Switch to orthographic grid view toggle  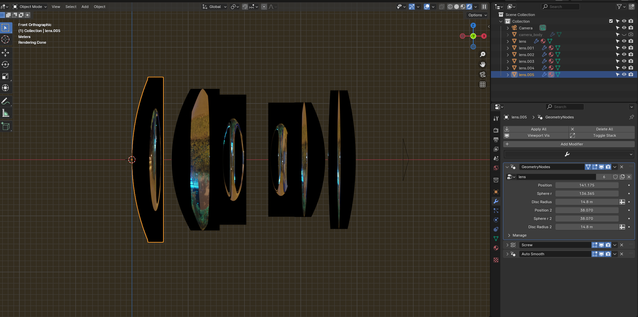(483, 84)
